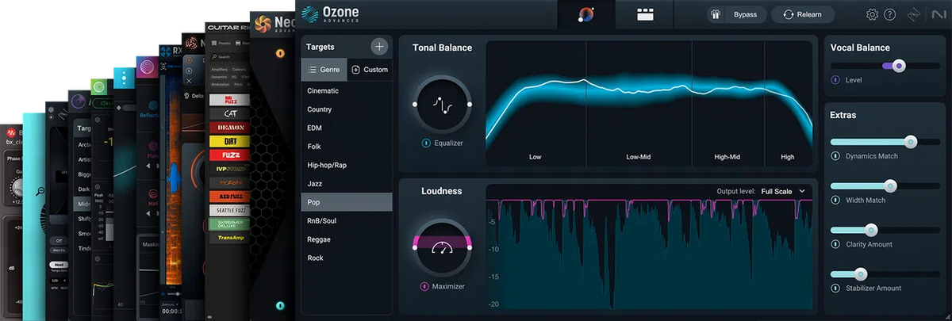952x321 pixels.
Task: Click the Width Match slider handle
Action: (x=890, y=186)
